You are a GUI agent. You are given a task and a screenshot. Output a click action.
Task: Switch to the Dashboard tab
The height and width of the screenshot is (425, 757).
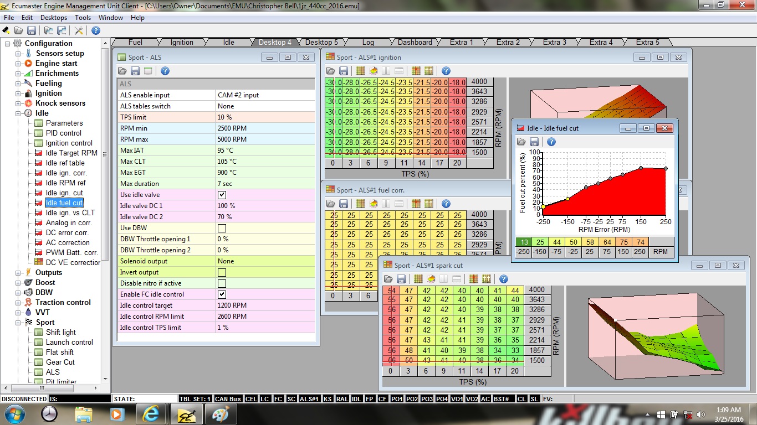click(415, 42)
